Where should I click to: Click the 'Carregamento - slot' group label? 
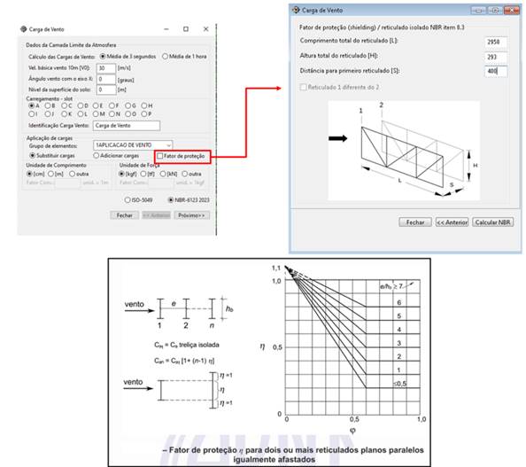pos(50,98)
